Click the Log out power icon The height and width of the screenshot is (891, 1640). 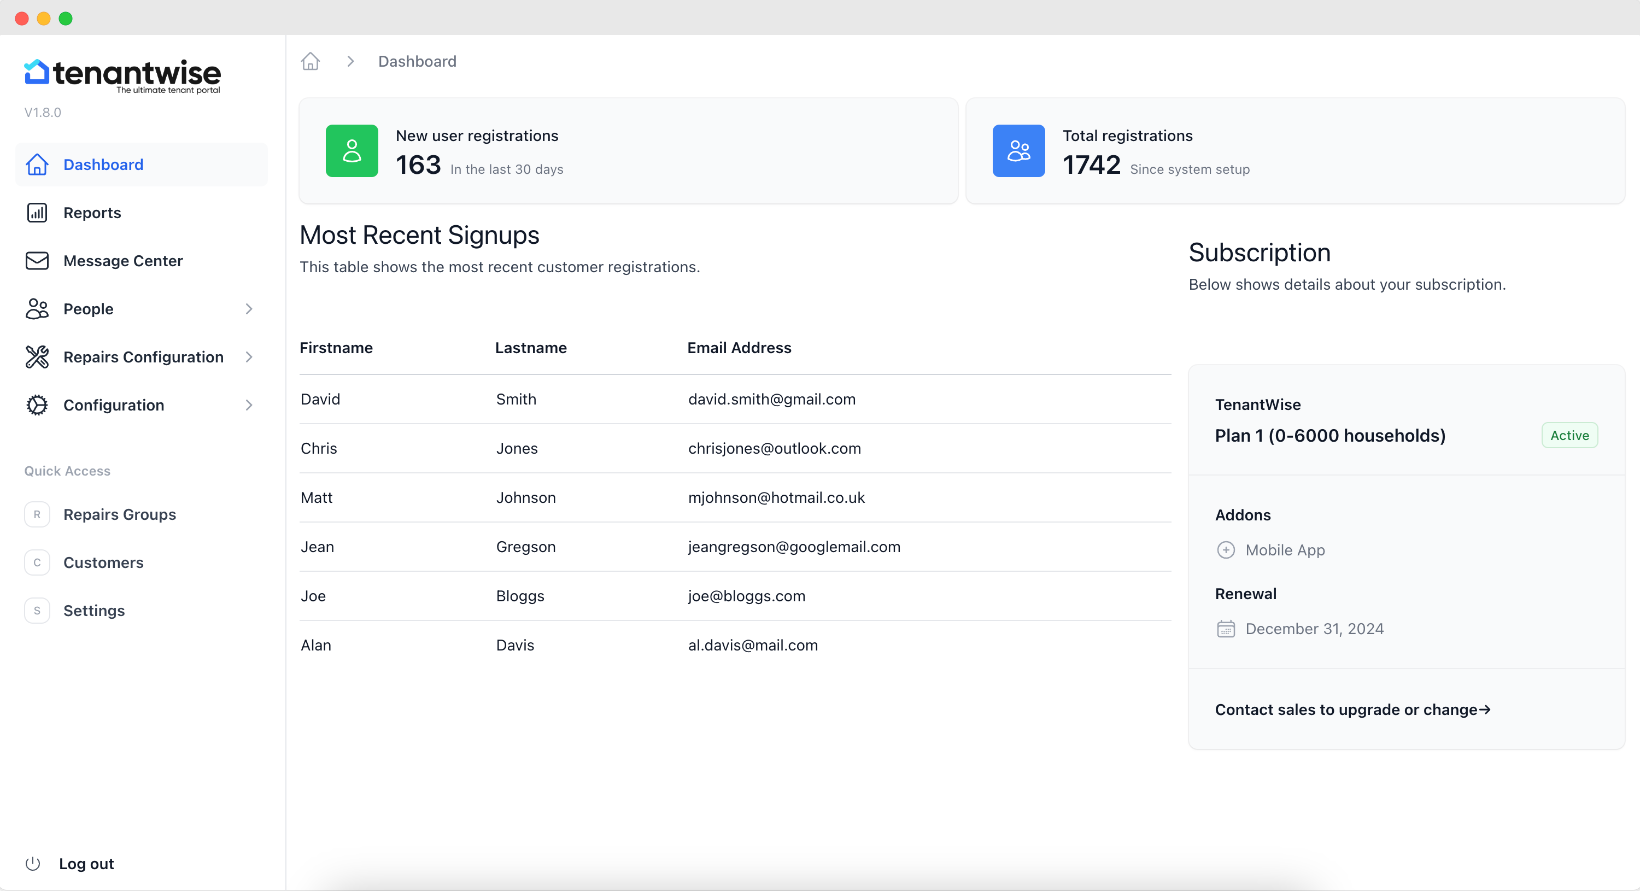(32, 864)
